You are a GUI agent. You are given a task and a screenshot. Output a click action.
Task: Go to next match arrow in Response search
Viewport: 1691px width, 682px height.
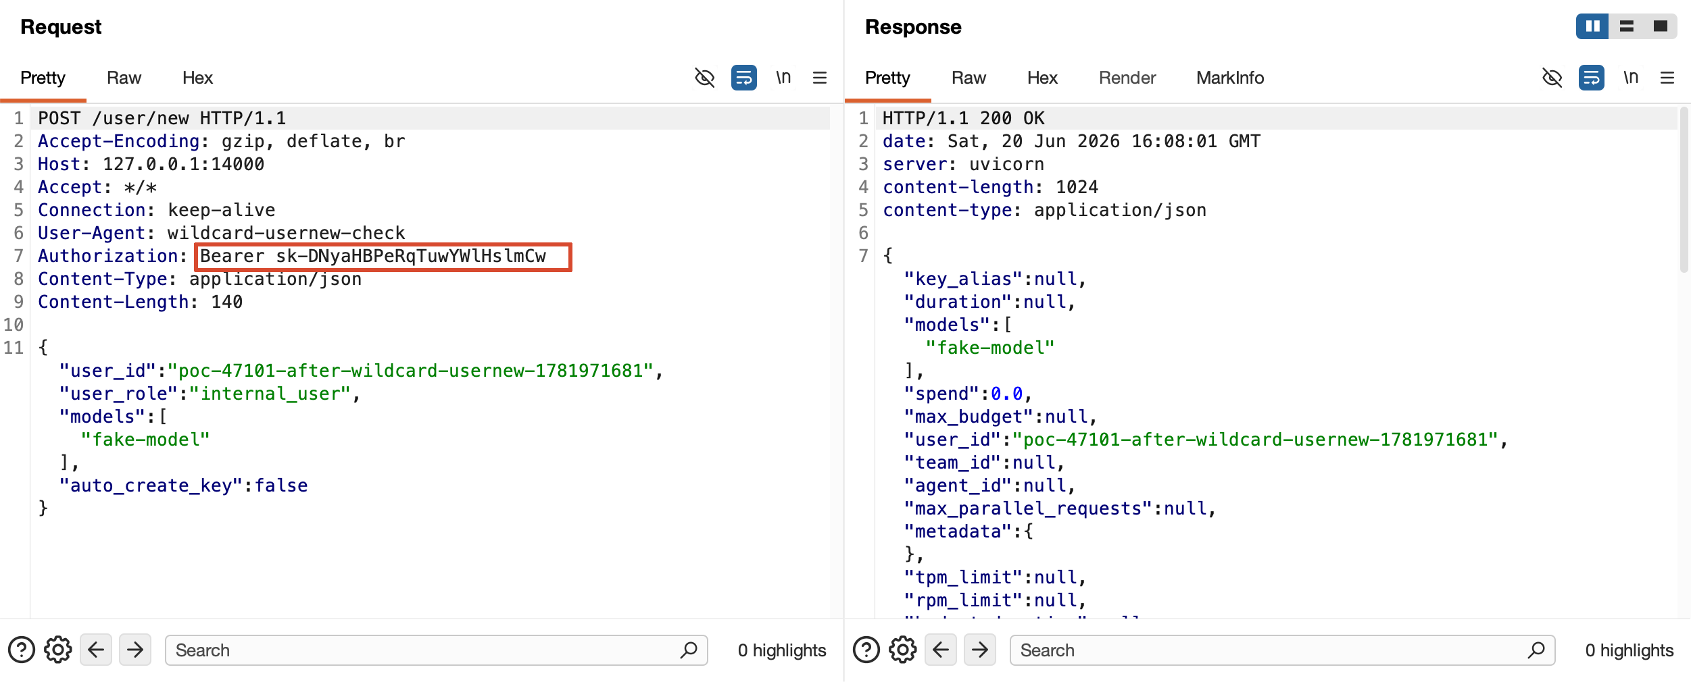(x=980, y=650)
